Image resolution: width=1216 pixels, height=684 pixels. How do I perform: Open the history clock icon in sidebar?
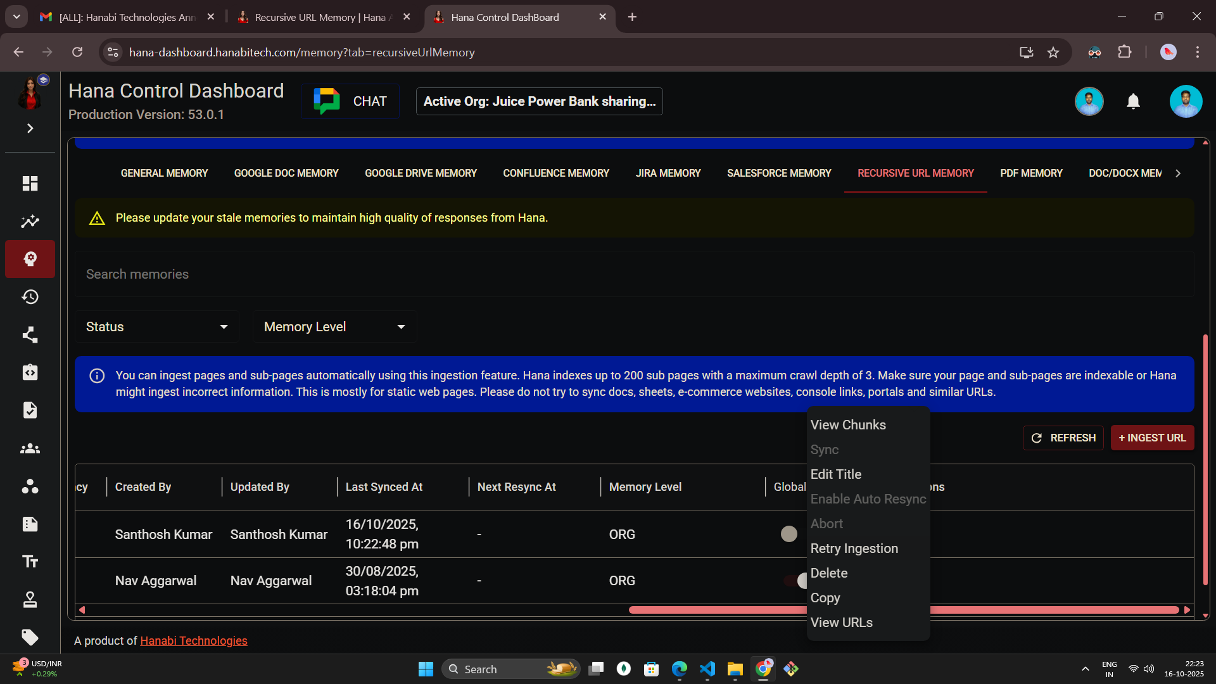click(x=30, y=297)
